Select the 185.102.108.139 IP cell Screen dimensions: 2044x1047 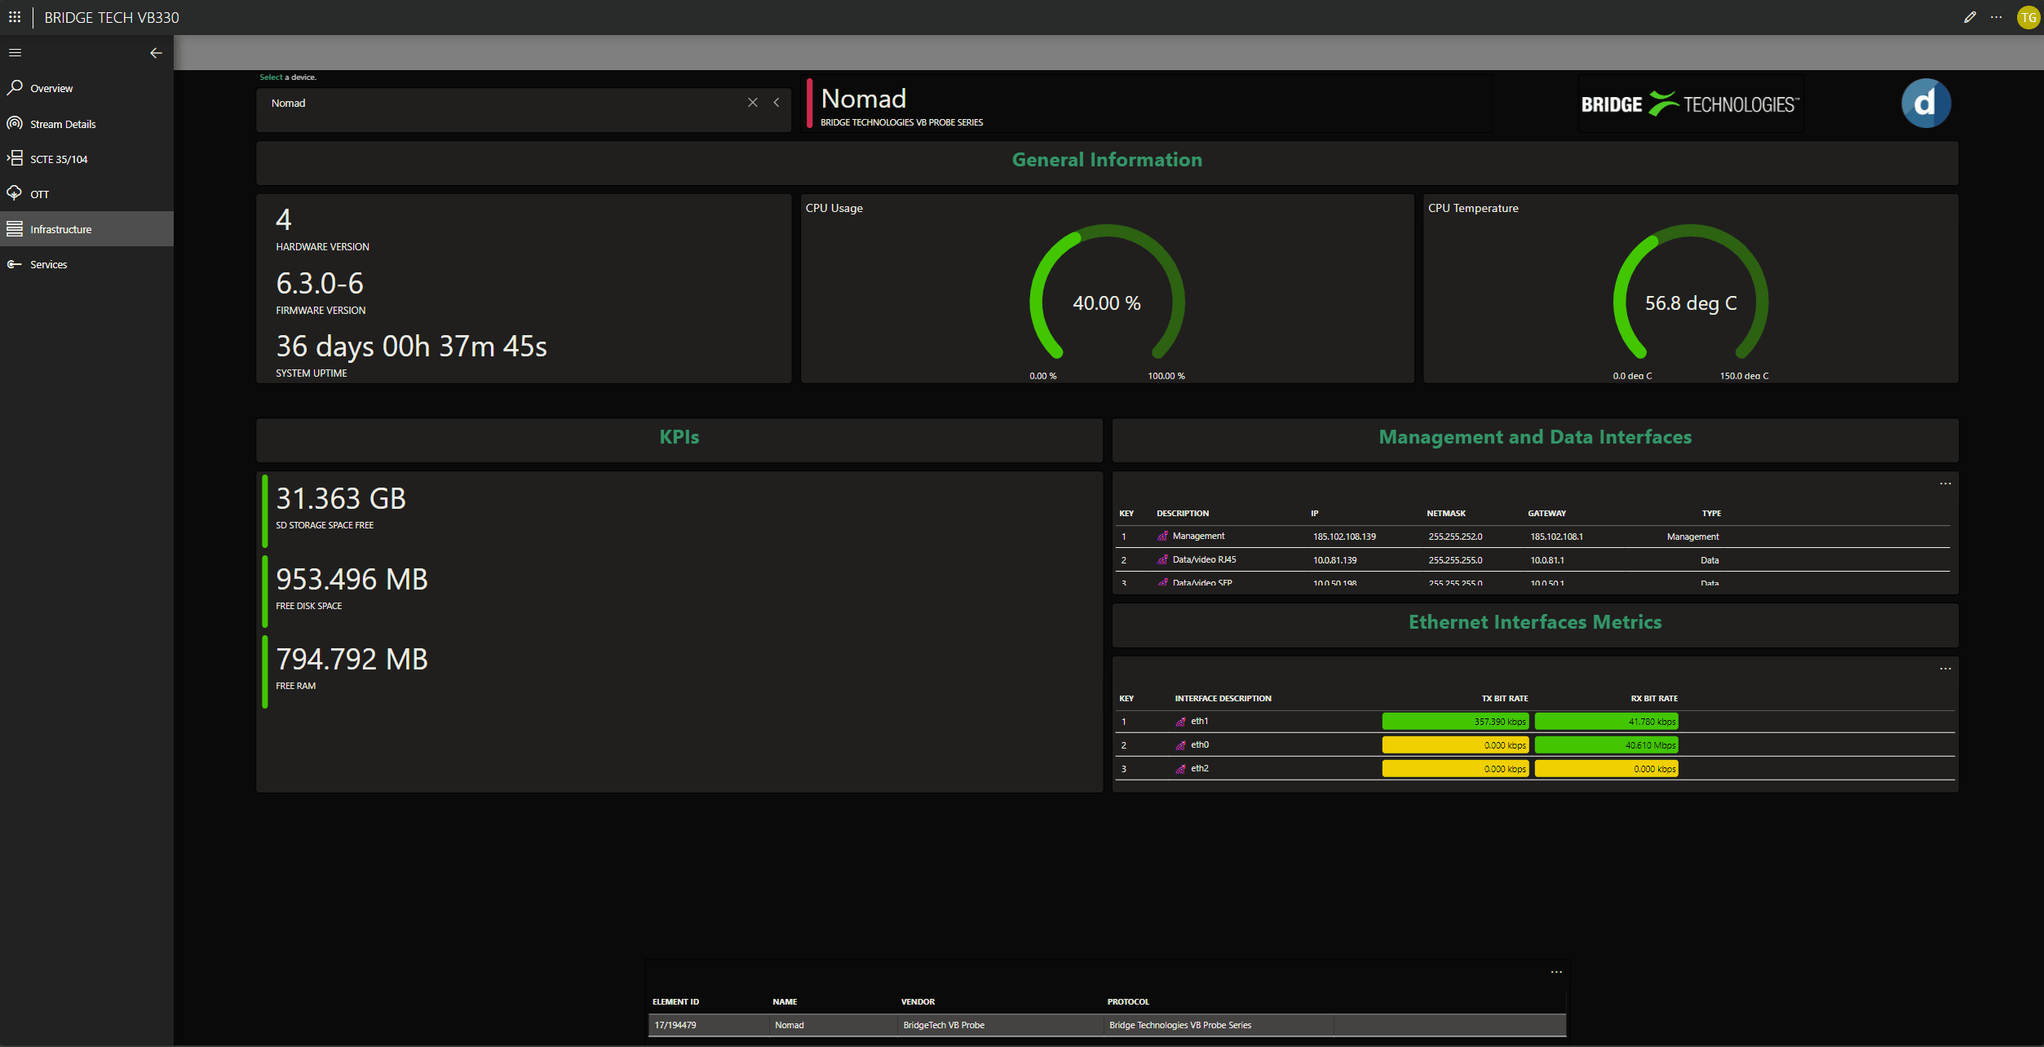point(1344,537)
